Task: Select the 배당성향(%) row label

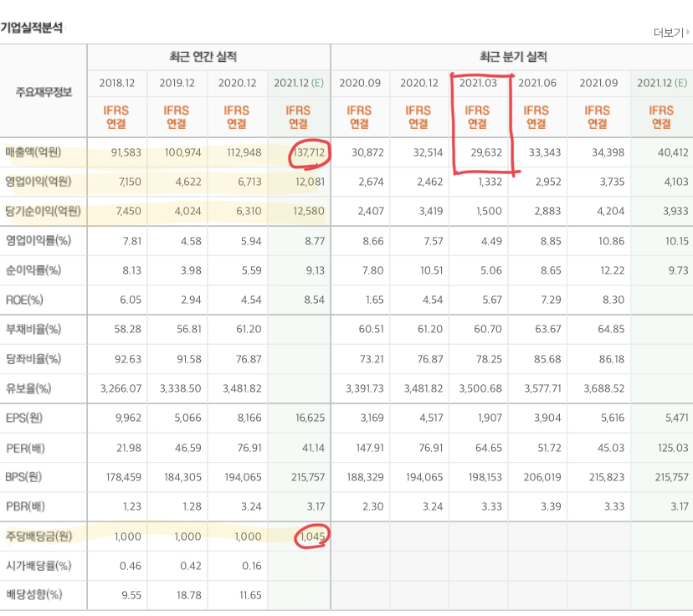Action: click(x=33, y=595)
